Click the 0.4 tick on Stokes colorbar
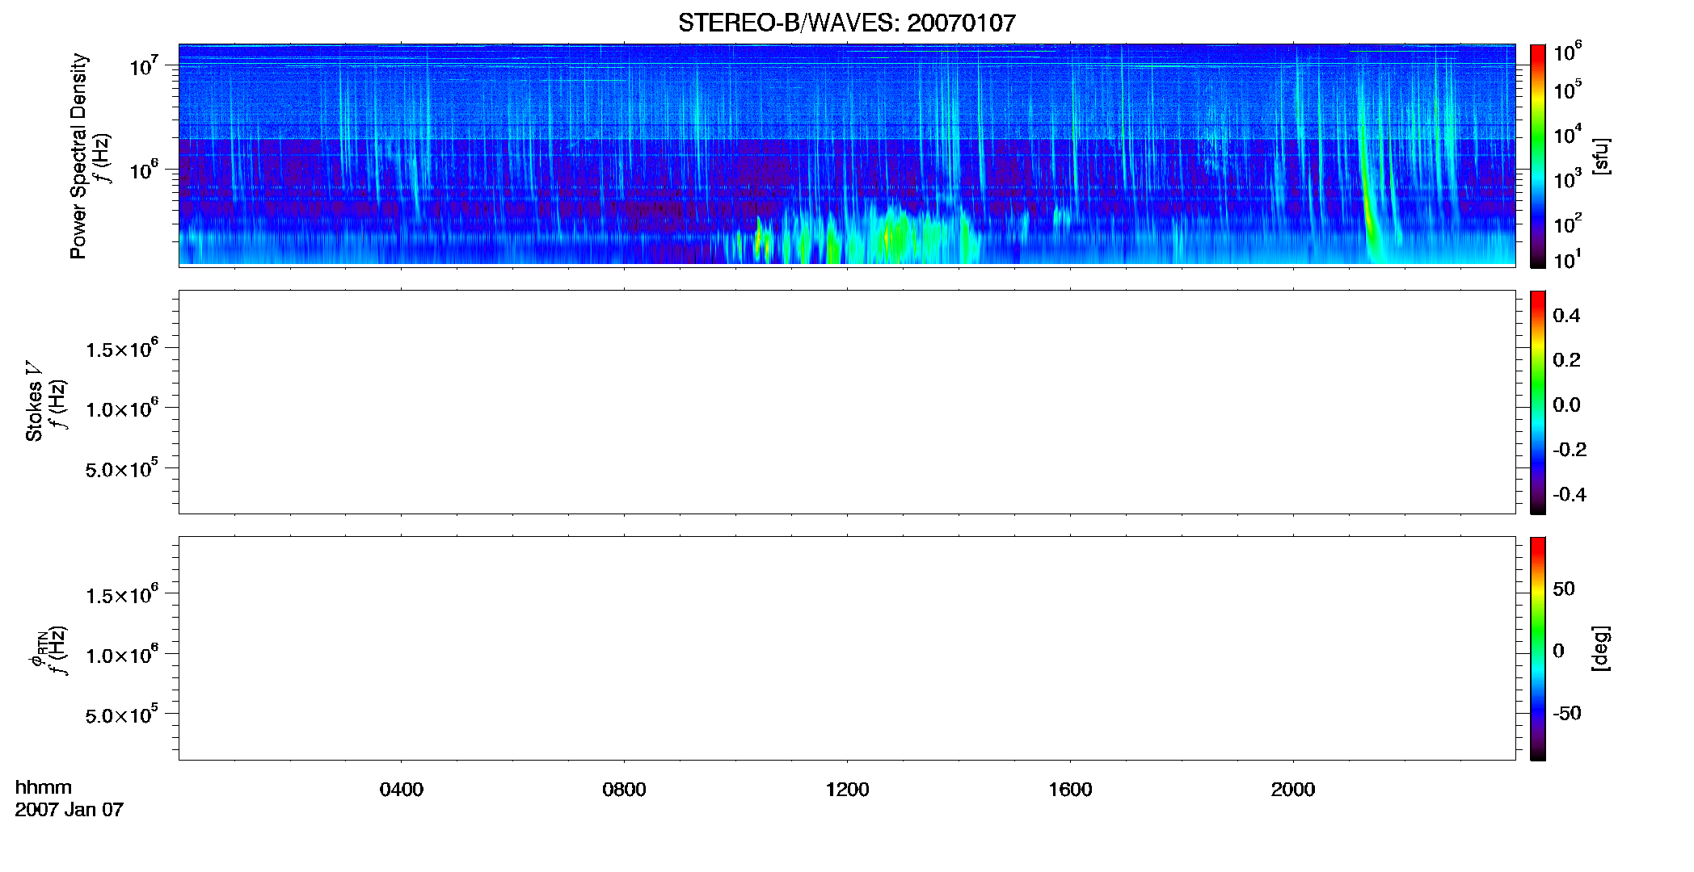 click(x=1567, y=316)
